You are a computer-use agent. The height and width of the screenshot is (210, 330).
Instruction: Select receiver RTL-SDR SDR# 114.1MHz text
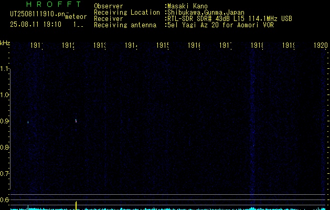click(x=230, y=19)
